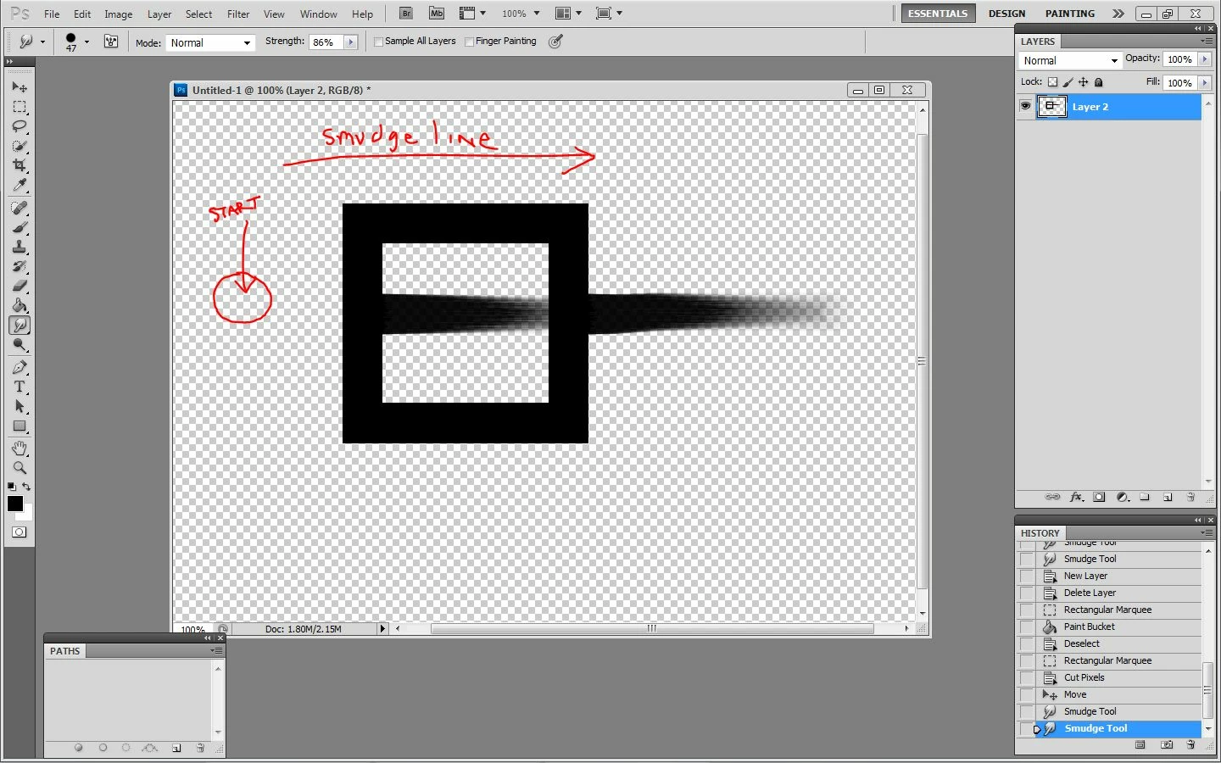1221x763 pixels.
Task: Open the Strength slider popup arrow
Action: 351,42
